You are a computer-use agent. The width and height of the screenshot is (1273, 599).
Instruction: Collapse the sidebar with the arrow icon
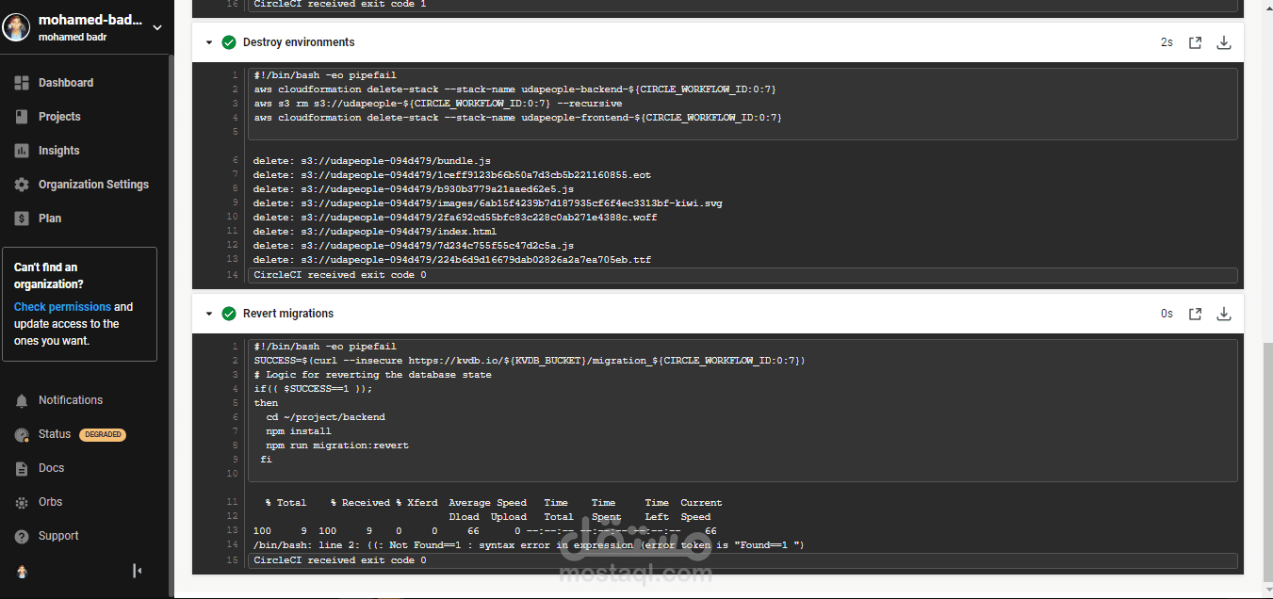138,571
